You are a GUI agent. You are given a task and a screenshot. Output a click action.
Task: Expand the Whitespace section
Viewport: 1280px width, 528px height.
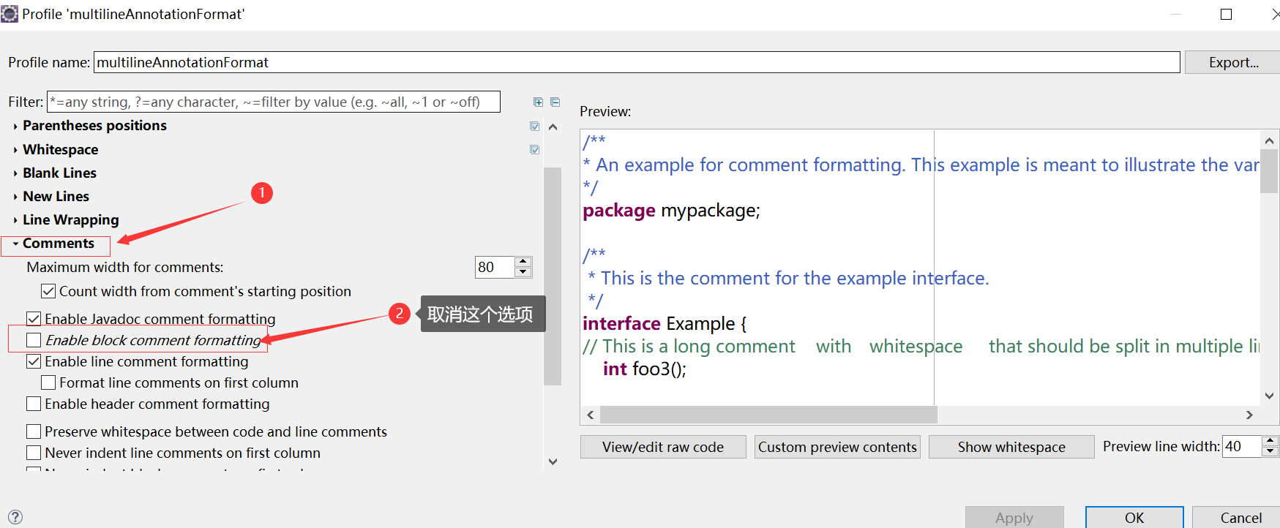point(15,150)
